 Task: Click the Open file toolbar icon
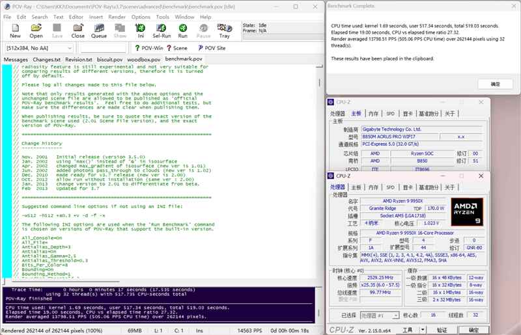coord(36,31)
